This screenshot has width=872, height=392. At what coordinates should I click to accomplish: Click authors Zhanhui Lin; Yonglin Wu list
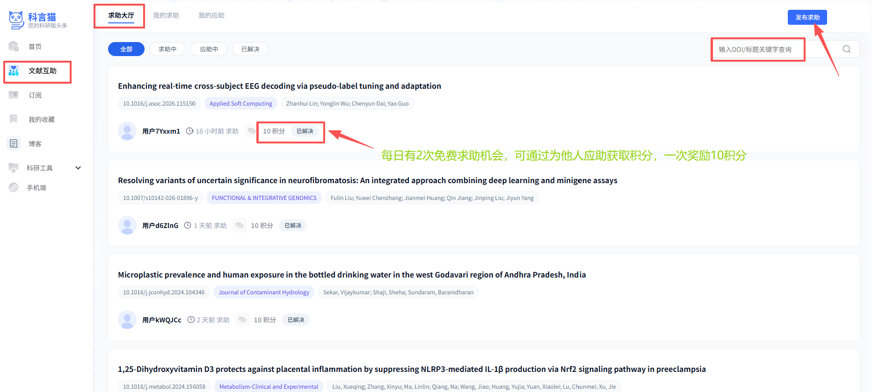tap(348, 103)
